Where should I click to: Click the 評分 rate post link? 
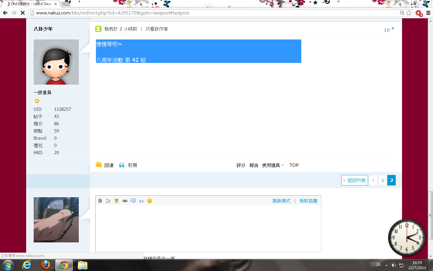241,165
